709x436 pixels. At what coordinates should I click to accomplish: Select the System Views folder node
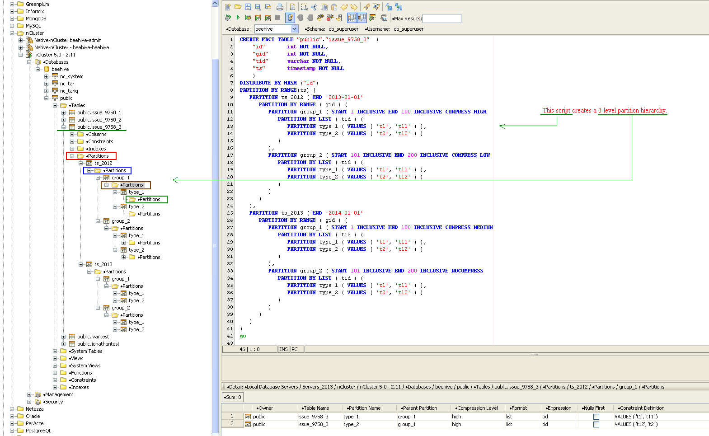pyautogui.click(x=85, y=366)
